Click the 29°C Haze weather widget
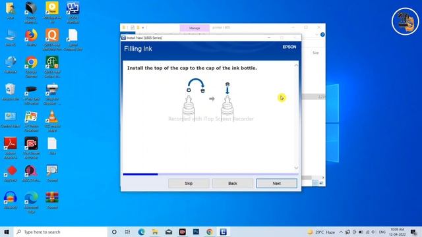422x237 pixels. pos(321,232)
